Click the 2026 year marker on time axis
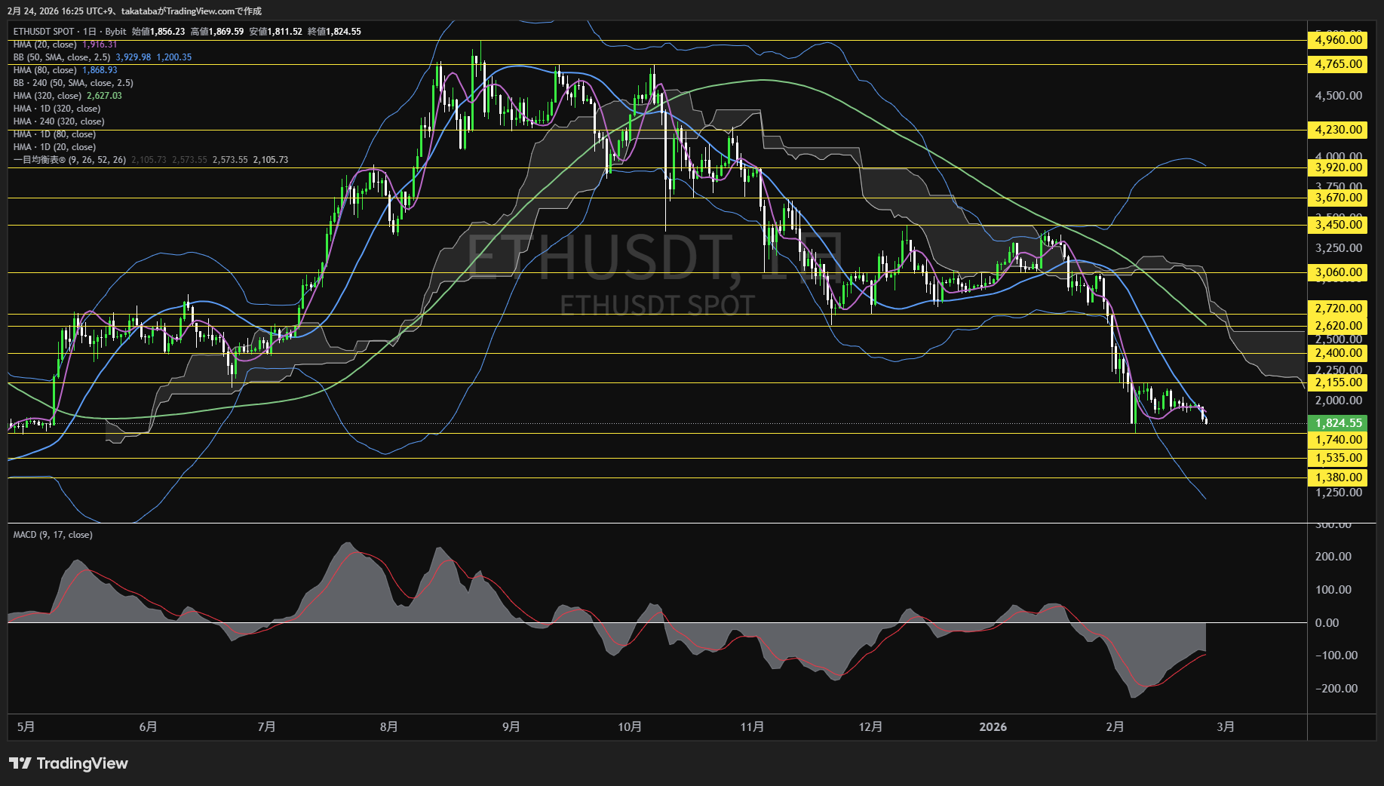 (x=993, y=727)
